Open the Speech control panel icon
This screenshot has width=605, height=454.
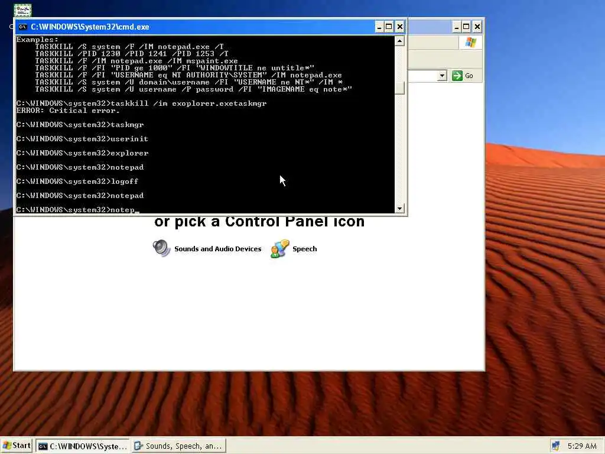(279, 249)
